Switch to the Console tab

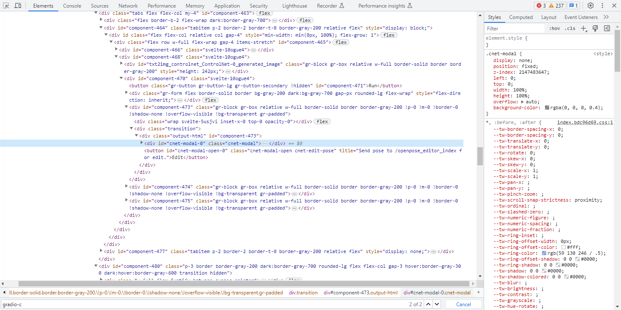click(72, 5)
